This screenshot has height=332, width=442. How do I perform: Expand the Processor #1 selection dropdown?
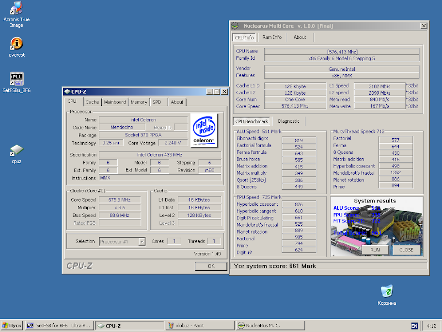[142, 241]
